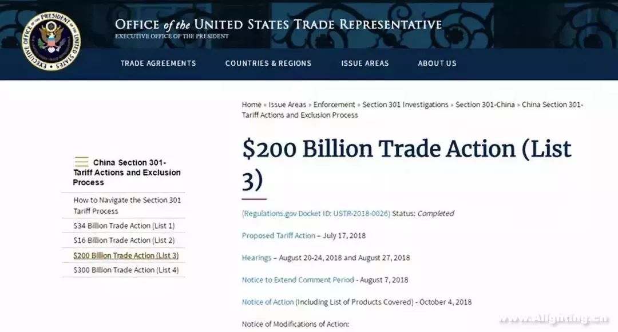The image size is (618, 332).
Task: Go to Home breadcrumb link
Action: [251, 105]
